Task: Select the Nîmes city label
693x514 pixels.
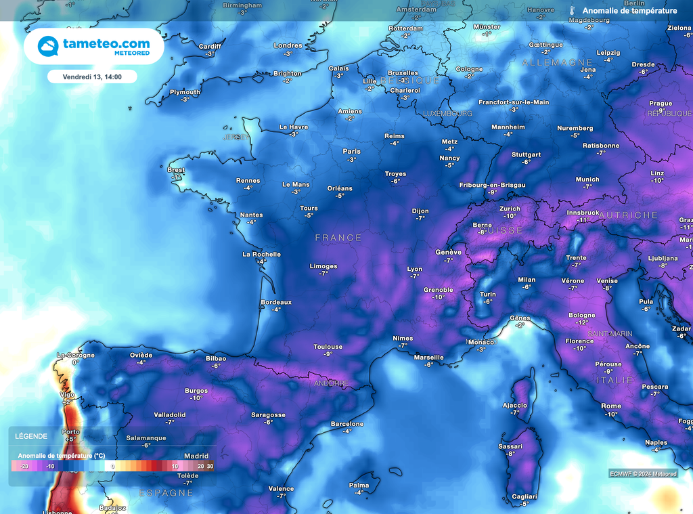Action: click(x=403, y=339)
